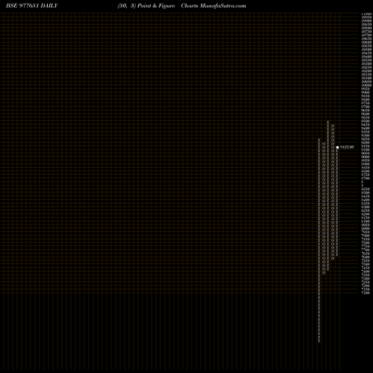Click the word Charts in the header

189,6
